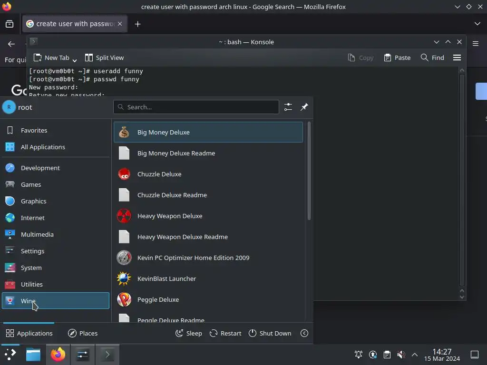Switch to Firefox from taskbar

pos(58,355)
